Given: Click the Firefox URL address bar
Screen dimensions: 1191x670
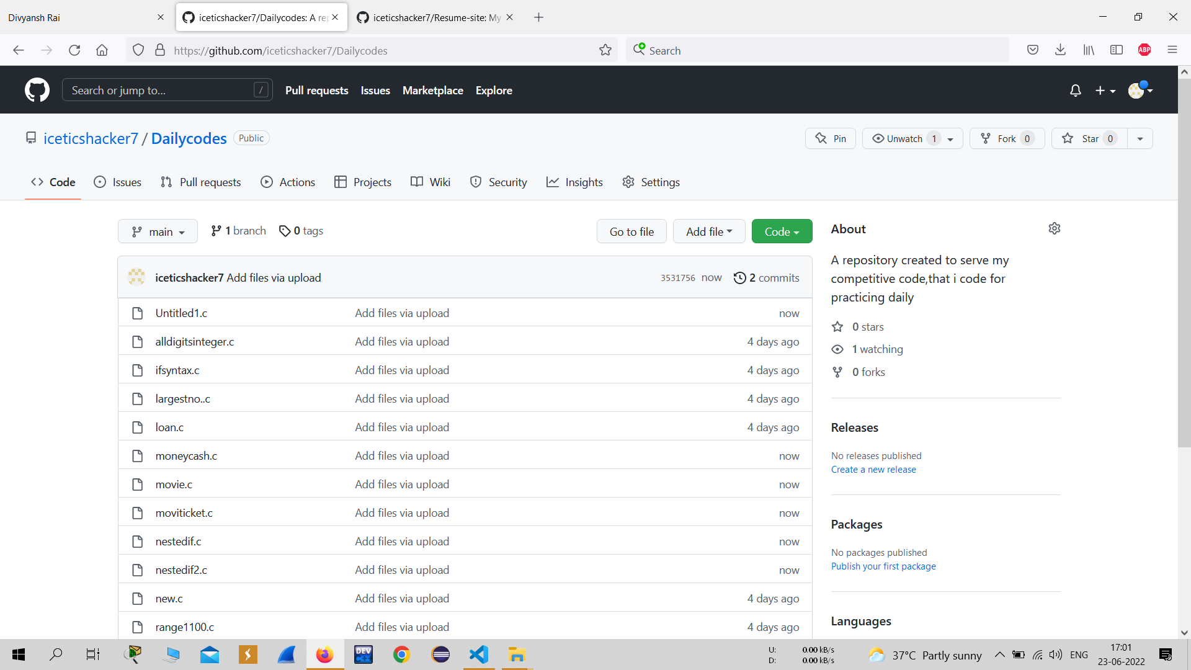Looking at the screenshot, I should [372, 50].
